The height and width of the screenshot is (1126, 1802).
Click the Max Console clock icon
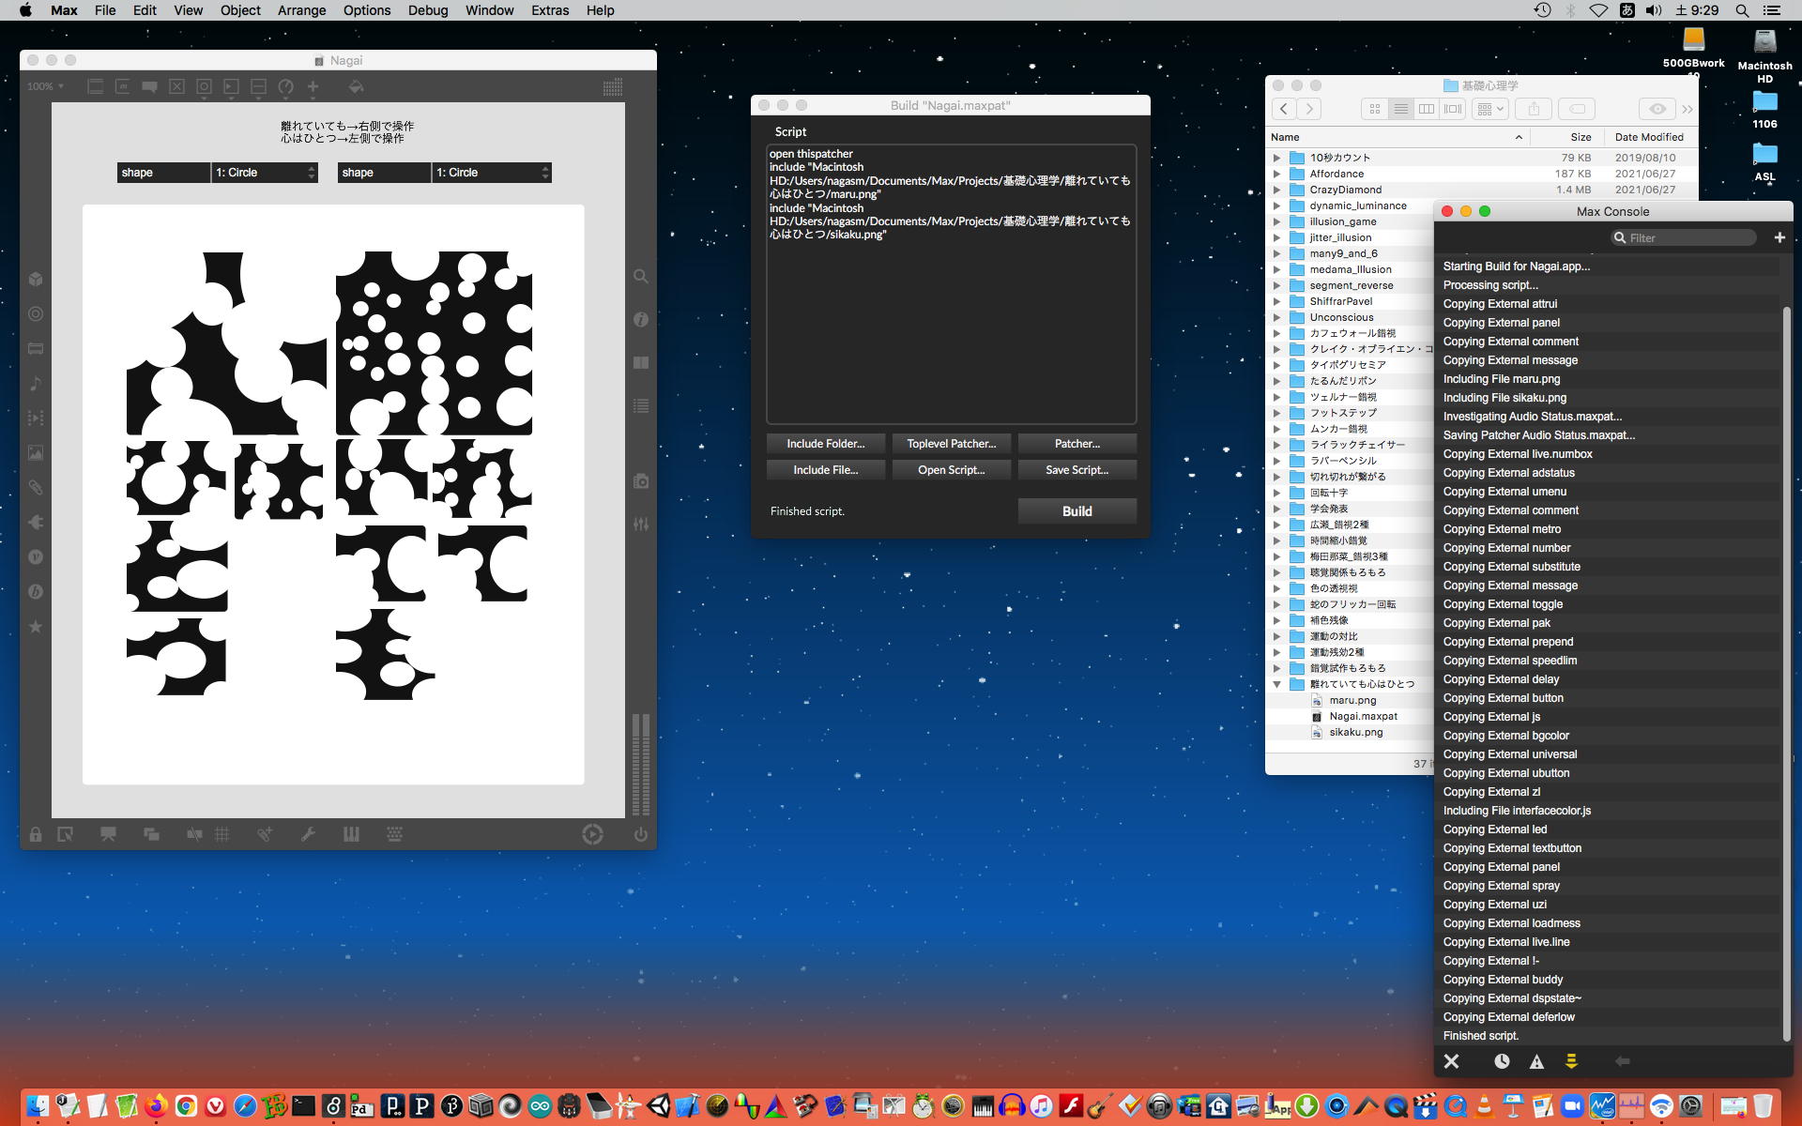(1502, 1061)
